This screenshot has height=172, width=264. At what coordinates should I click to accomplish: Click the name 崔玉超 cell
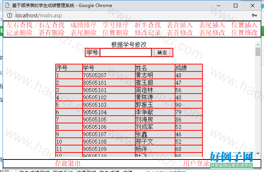155,83
